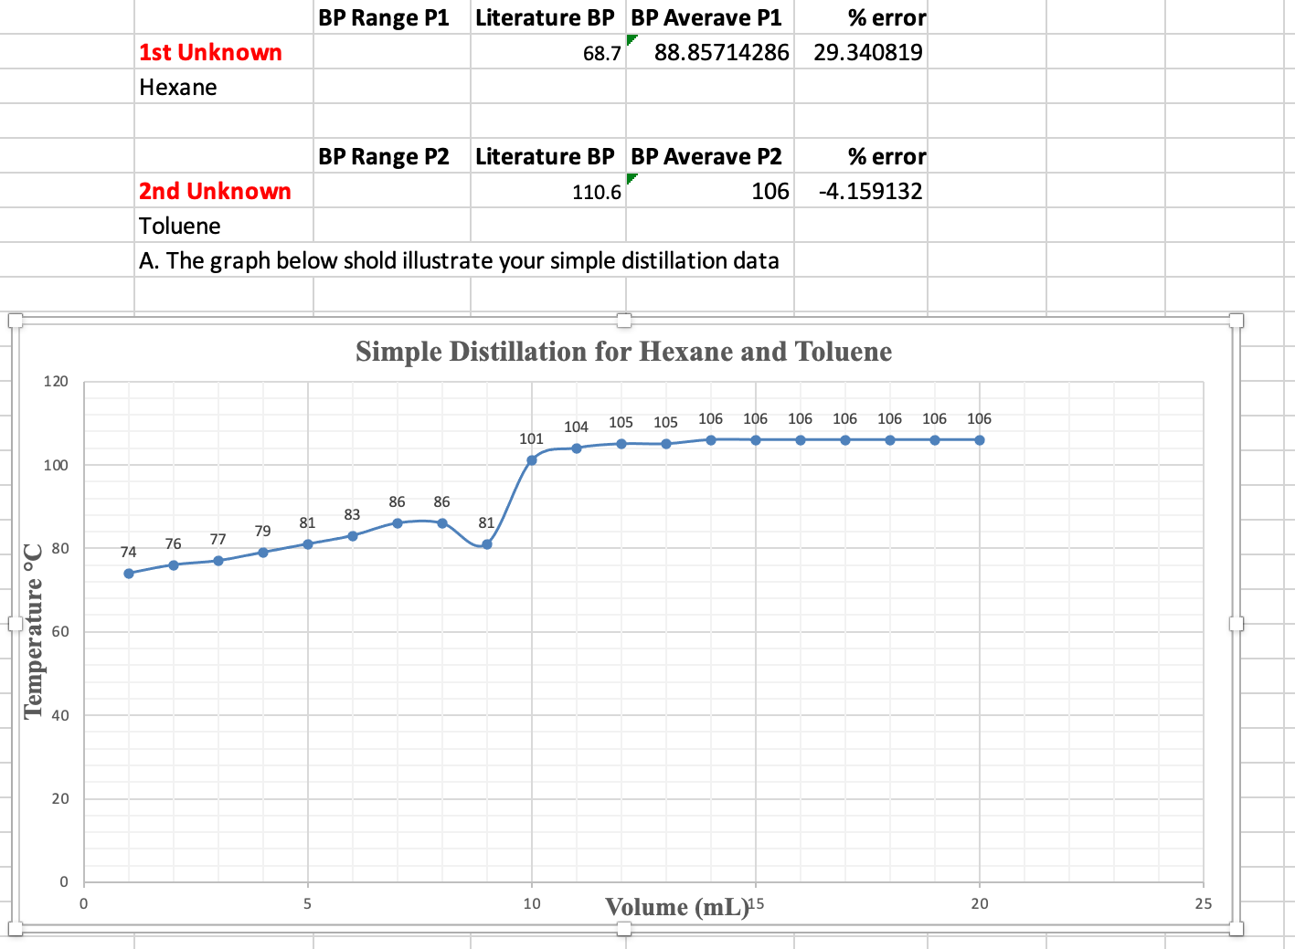Click the green error indicator on the 88.85714286 cell
This screenshot has width=1295, height=949.
pyautogui.click(x=632, y=40)
